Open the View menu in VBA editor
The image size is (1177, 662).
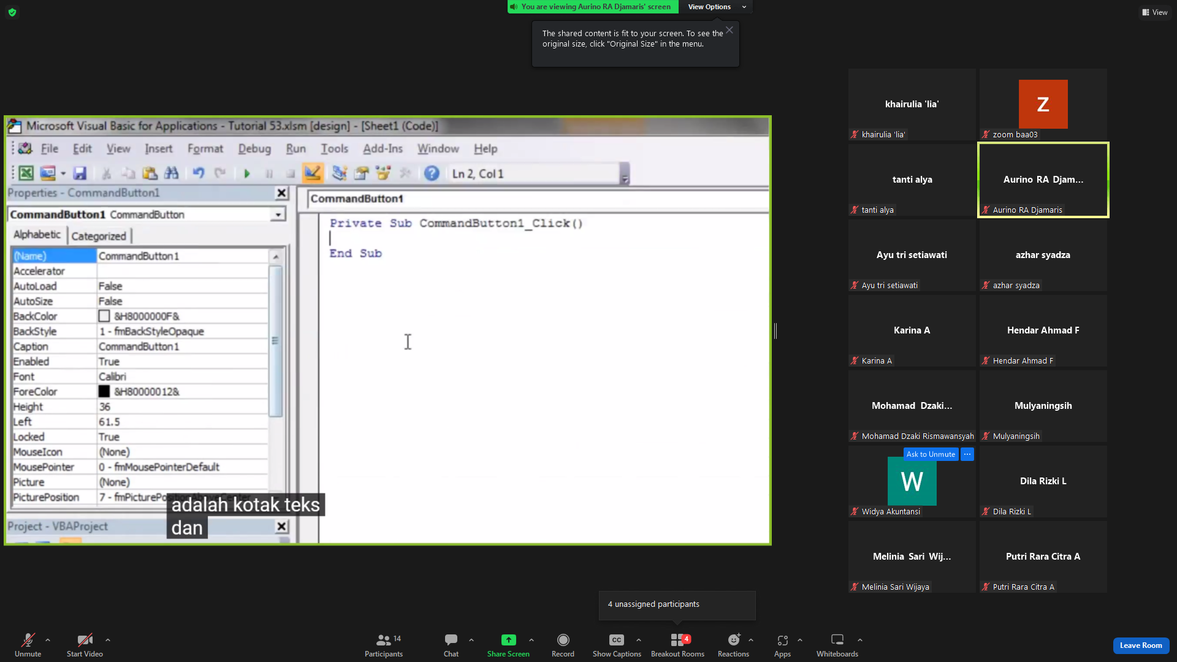[118, 148]
